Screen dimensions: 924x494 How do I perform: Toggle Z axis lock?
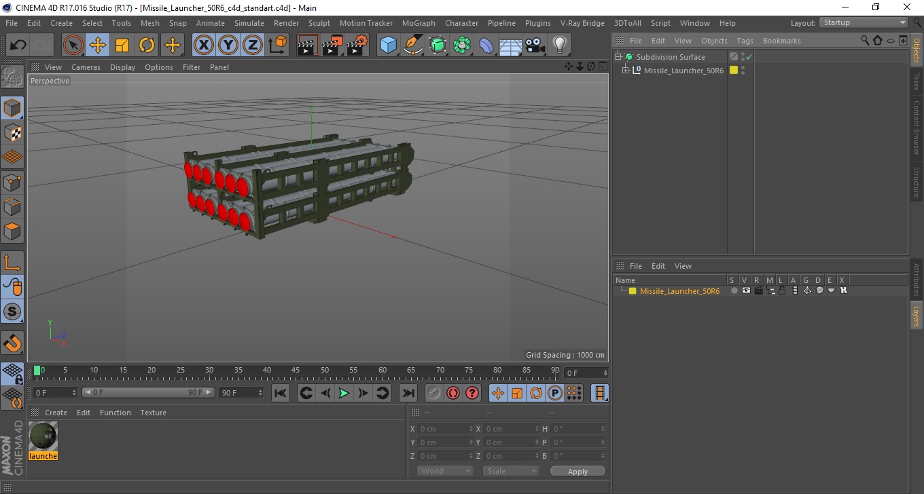253,45
